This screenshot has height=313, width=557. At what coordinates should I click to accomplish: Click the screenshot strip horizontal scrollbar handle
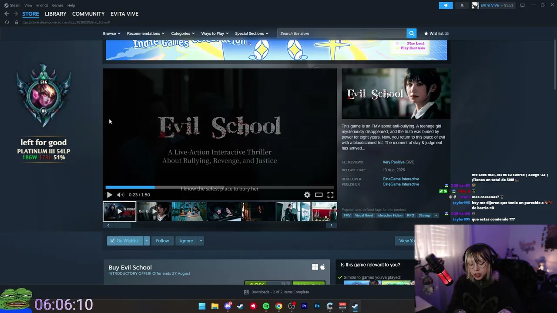122,225
